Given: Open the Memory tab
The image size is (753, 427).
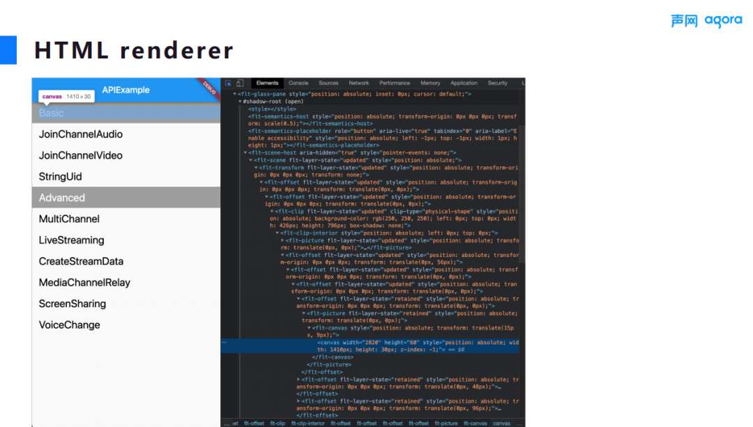Looking at the screenshot, I should click(430, 83).
